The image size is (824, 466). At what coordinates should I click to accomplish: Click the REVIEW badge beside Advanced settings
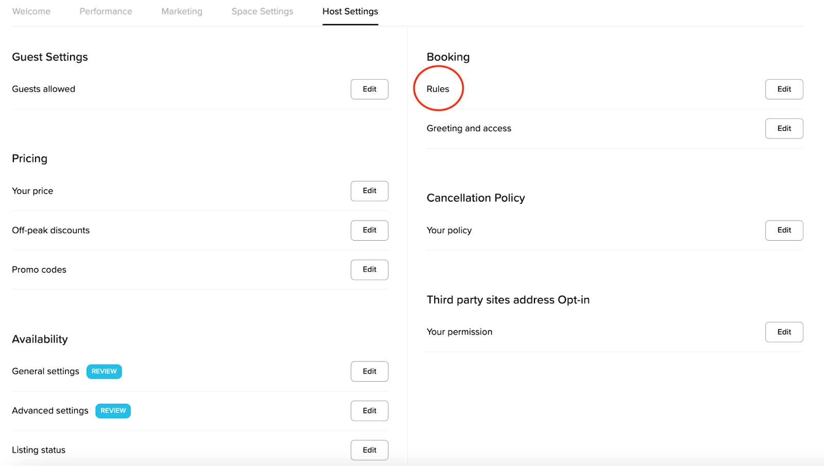[x=113, y=411]
